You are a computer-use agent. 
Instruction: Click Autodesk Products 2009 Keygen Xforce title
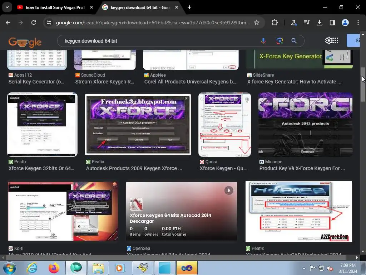point(134,168)
